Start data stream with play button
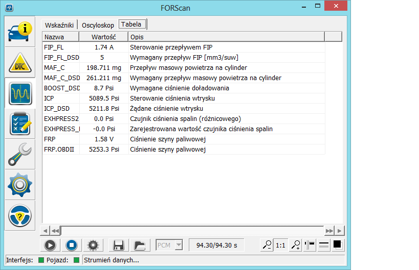The width and height of the screenshot is (419, 270). [x=50, y=245]
